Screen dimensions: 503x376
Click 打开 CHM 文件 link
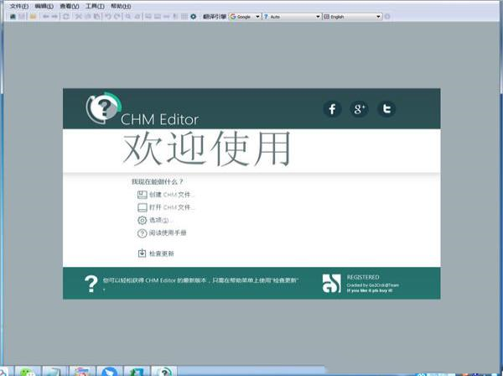coord(172,207)
